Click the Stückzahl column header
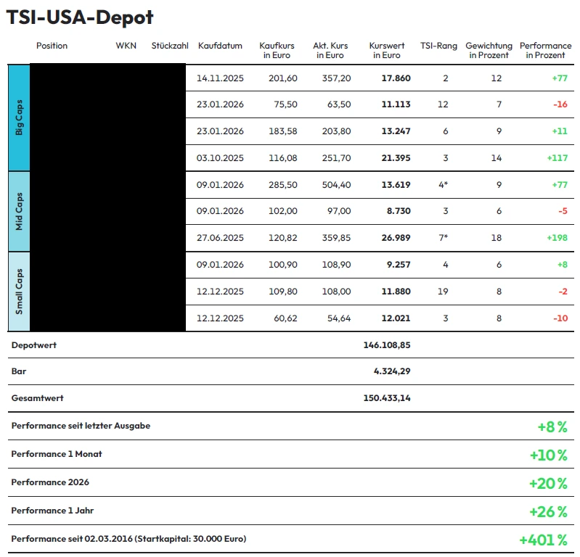 [170, 46]
